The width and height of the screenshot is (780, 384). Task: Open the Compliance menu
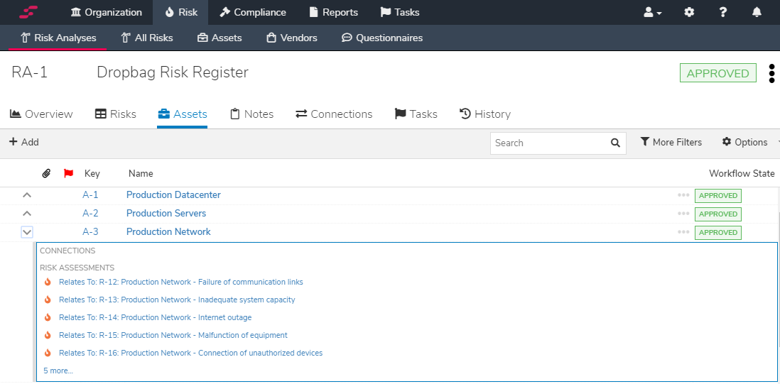pos(253,12)
